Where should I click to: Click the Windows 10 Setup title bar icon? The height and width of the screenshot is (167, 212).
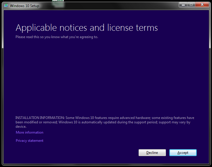(x=6, y=6)
